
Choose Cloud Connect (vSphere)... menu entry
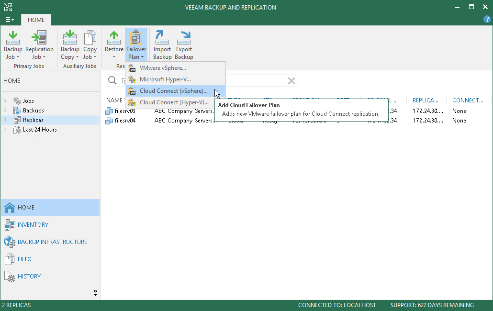point(175,91)
